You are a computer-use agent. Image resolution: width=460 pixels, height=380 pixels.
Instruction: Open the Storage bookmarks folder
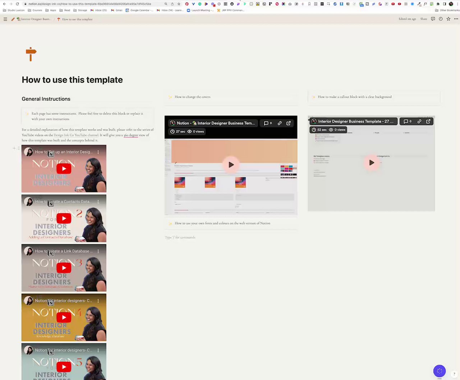[80, 10]
